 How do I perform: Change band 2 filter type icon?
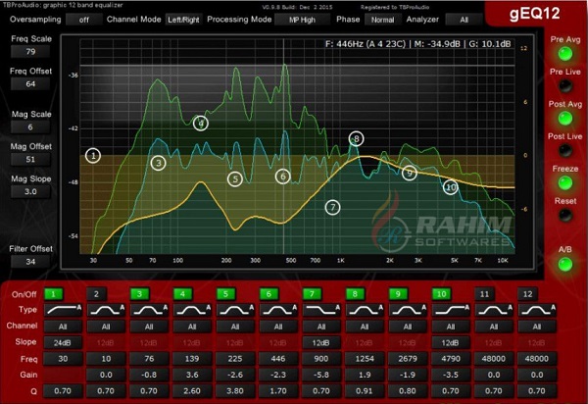tap(106, 310)
